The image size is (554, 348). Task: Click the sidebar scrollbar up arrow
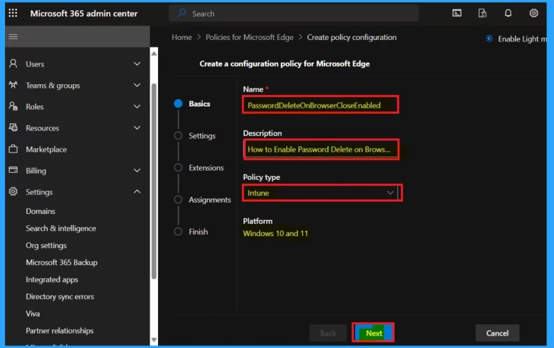(154, 53)
